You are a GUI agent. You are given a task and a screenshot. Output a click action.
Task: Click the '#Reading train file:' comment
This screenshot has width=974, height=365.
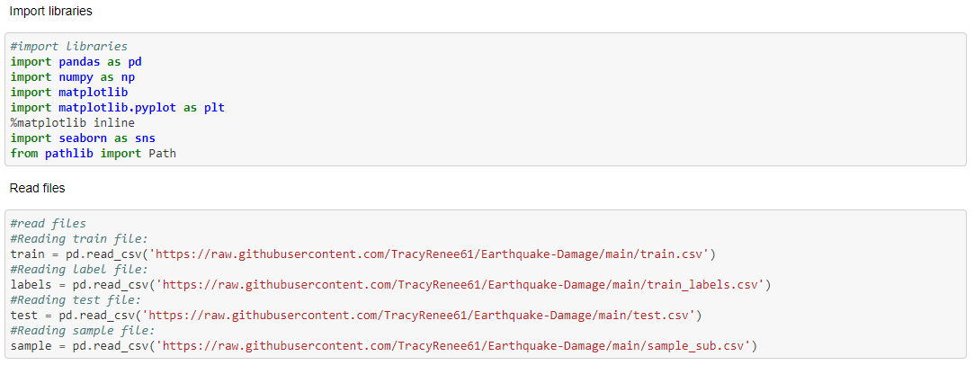pos(79,238)
